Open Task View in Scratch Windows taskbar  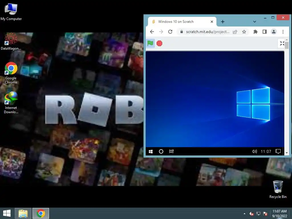[171, 151]
